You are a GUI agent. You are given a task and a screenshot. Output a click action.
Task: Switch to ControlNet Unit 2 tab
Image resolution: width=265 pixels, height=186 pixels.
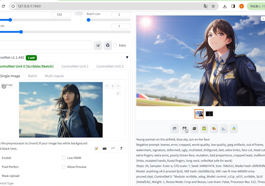(x=110, y=66)
